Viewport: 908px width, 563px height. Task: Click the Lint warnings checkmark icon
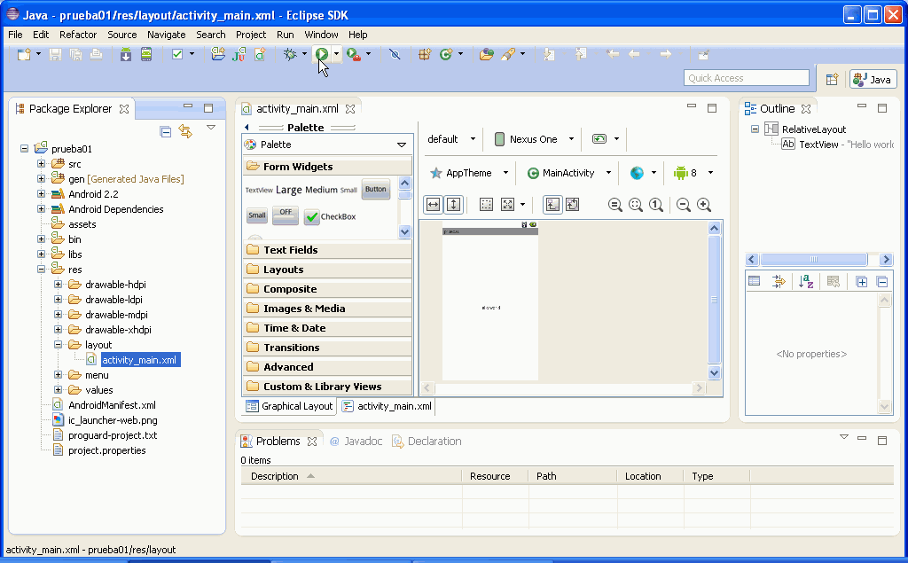(177, 54)
